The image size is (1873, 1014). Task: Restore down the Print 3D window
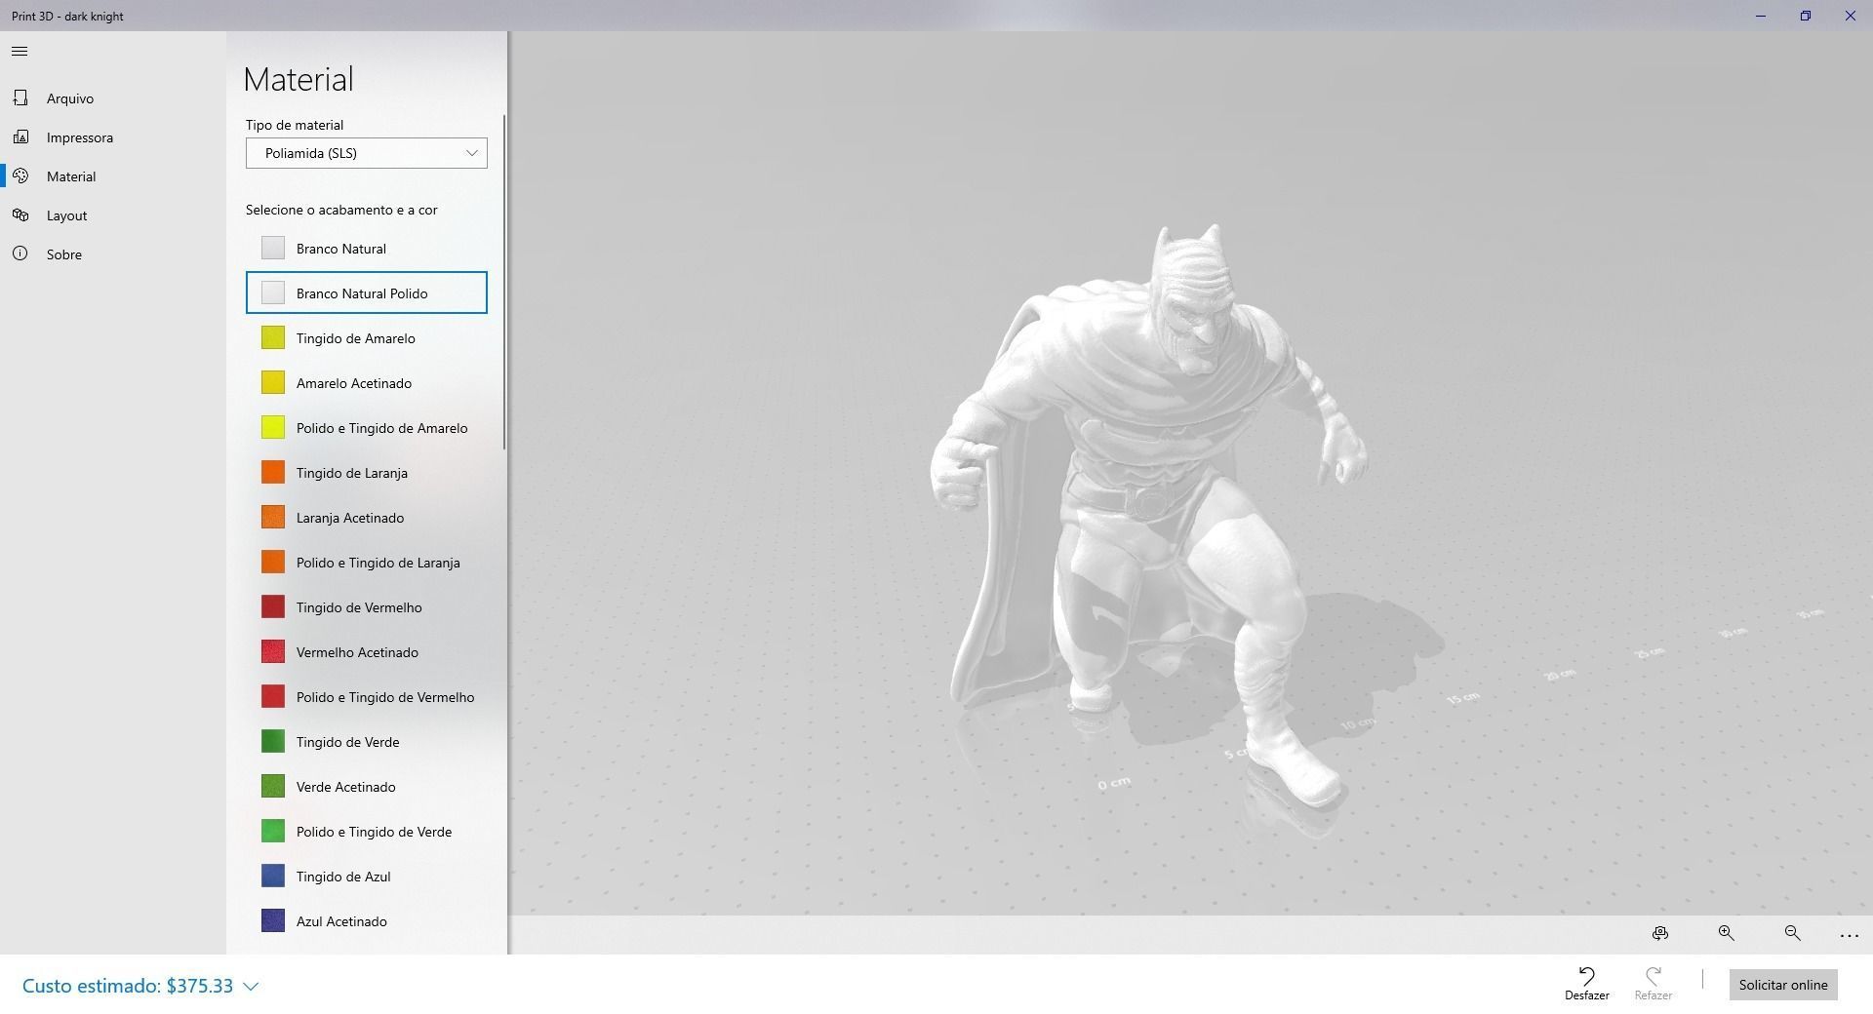[1806, 16]
